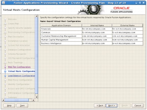This screenshot has height=110, width=147.
Task: Save the provisioning plan
Action: (22, 105)
